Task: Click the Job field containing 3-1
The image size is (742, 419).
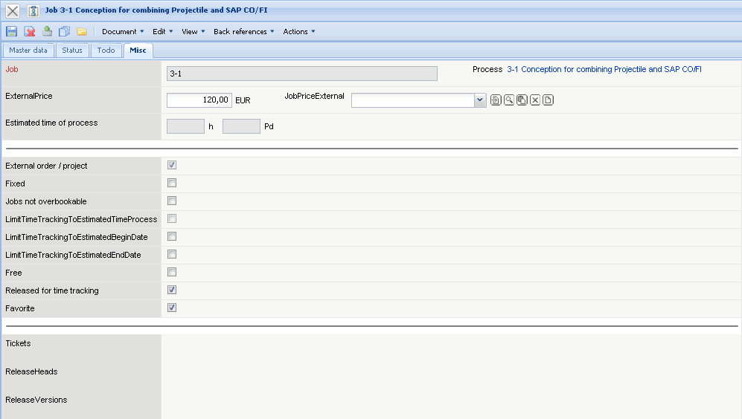Action: click(302, 74)
